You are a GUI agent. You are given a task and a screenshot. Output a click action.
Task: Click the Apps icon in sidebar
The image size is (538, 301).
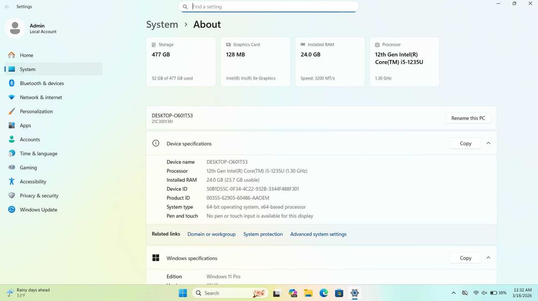click(12, 125)
